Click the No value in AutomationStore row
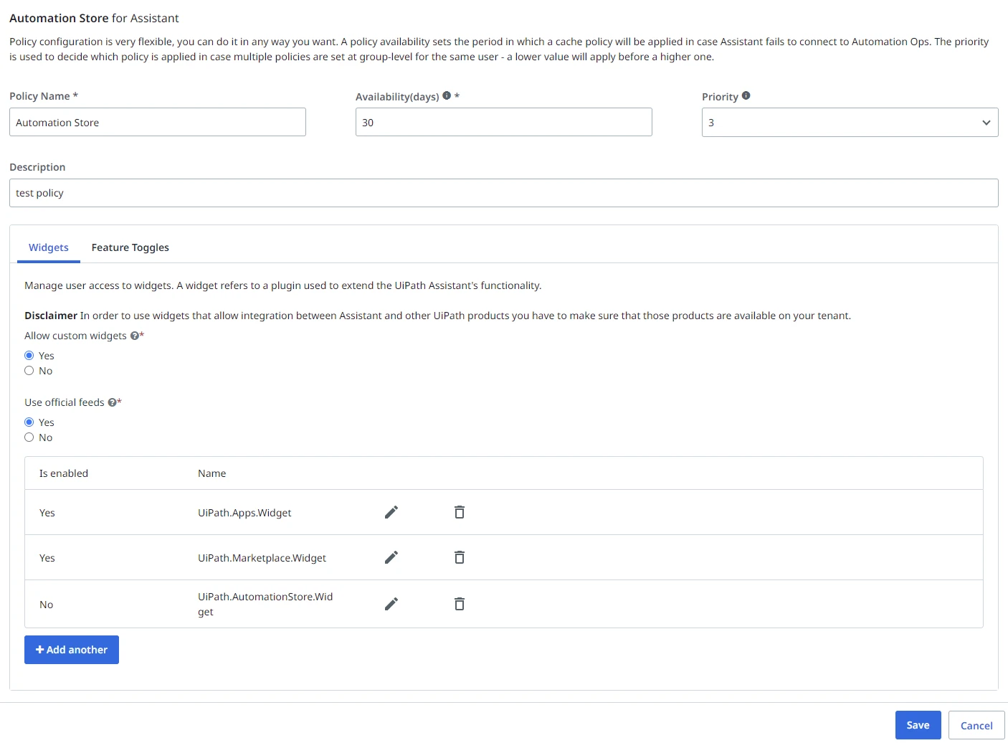Viewport: 1008px width, 743px height. tap(47, 605)
